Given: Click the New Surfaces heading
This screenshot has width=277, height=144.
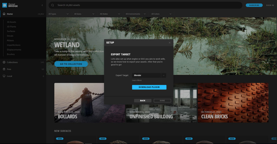Looking at the screenshot, I should pos(63,131).
